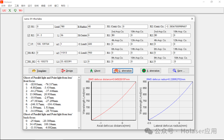Viewport: 224px width, 140px height.
Task: Select ghost row '6: -246.317mm; -104.416mm.'
Action: 43,104
